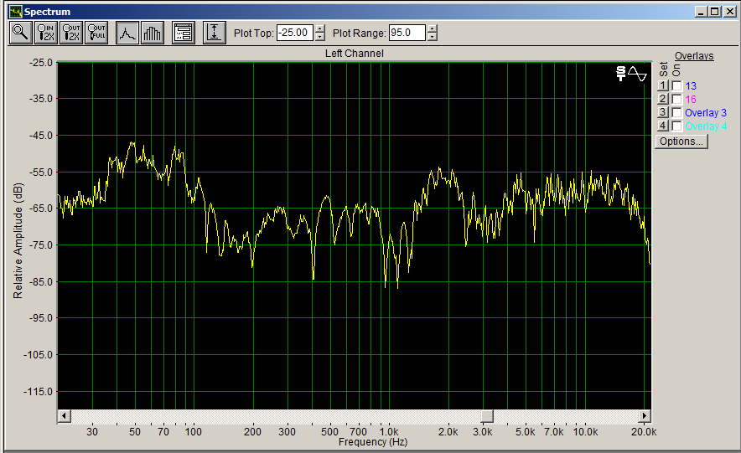
Task: Click the vertical autoscale icon
Action: click(x=215, y=33)
